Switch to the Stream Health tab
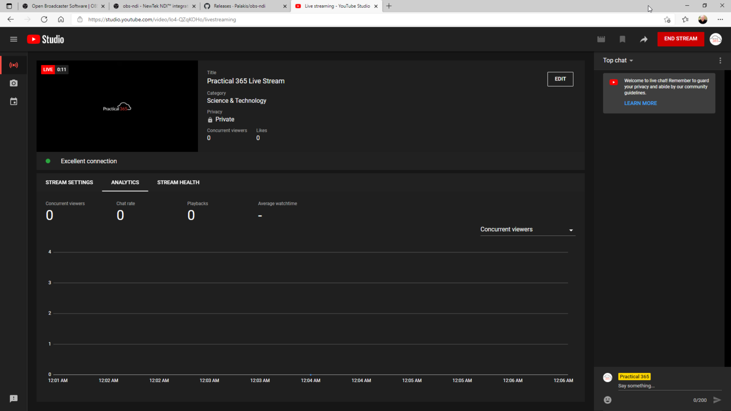 [x=178, y=182]
